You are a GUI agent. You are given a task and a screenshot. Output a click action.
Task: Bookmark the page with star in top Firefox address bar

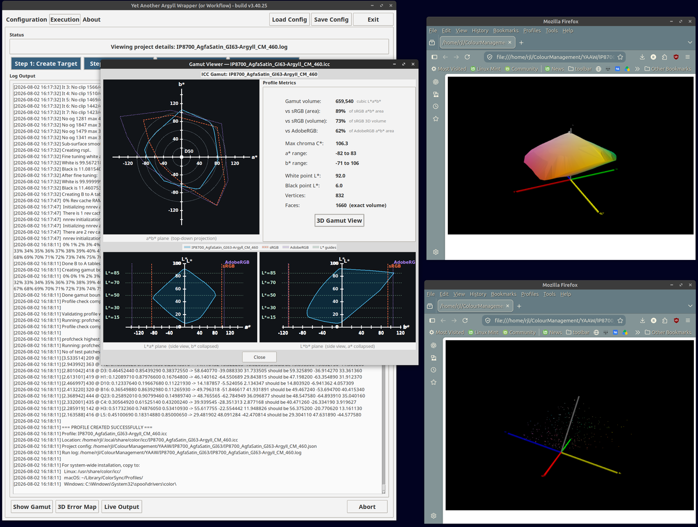point(620,57)
